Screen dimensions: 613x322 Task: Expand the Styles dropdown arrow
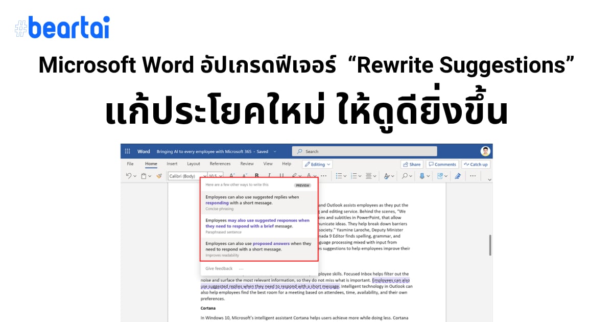[392, 176]
